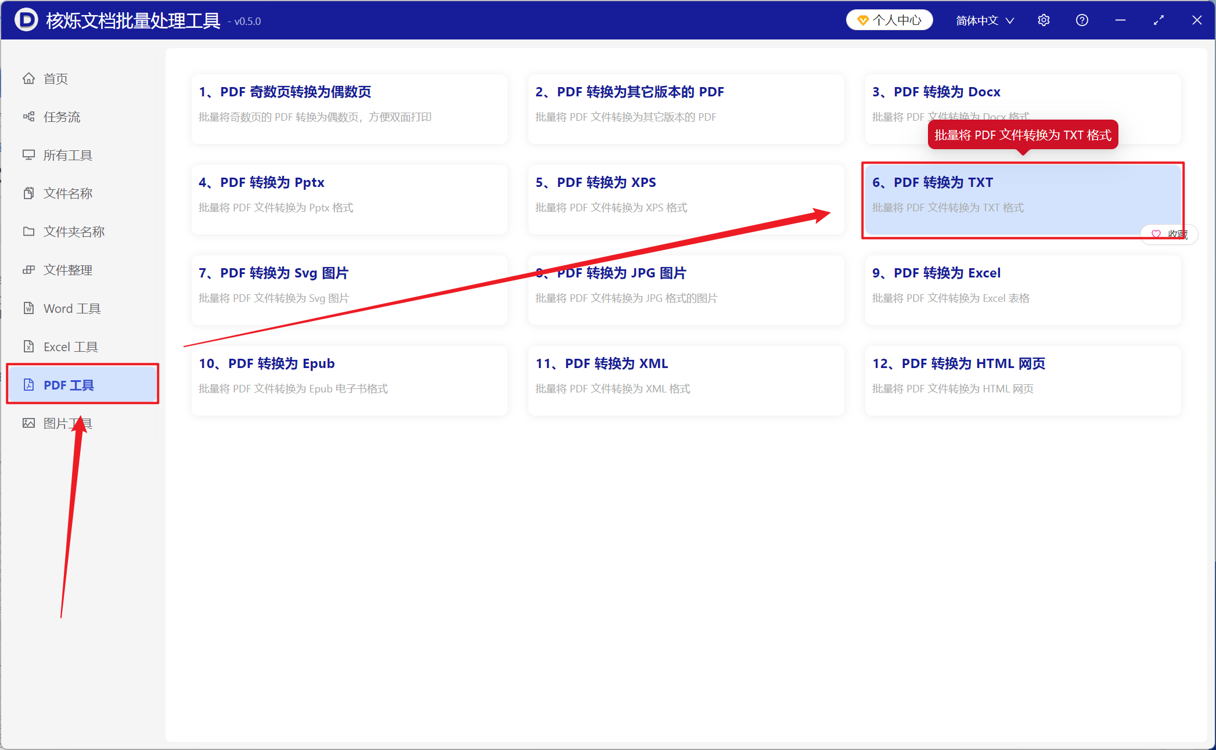Click description 批量将 PDF 文件转换为 Excel 表格

(x=951, y=298)
